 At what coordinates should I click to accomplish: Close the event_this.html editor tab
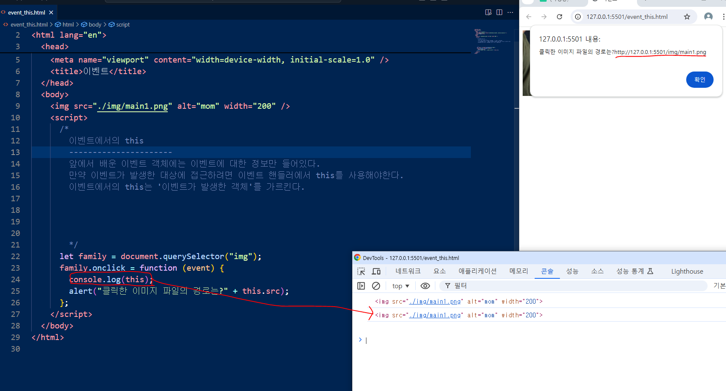pyautogui.click(x=51, y=12)
